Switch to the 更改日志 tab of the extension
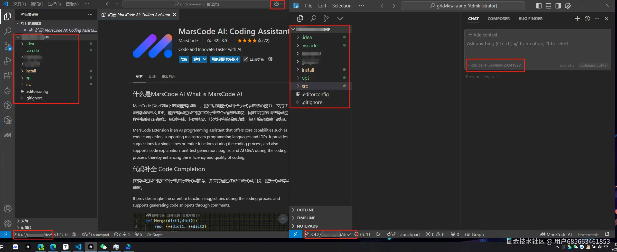Image resolution: width=617 pixels, height=252 pixels. coord(169,77)
